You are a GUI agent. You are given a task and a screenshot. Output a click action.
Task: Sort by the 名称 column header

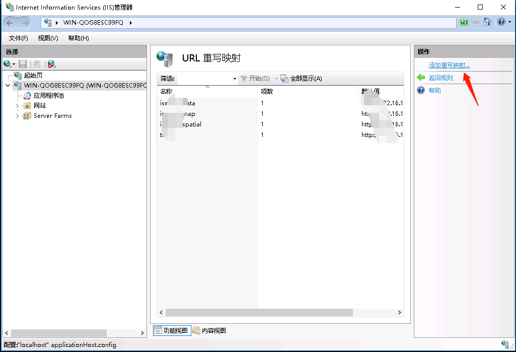207,91
